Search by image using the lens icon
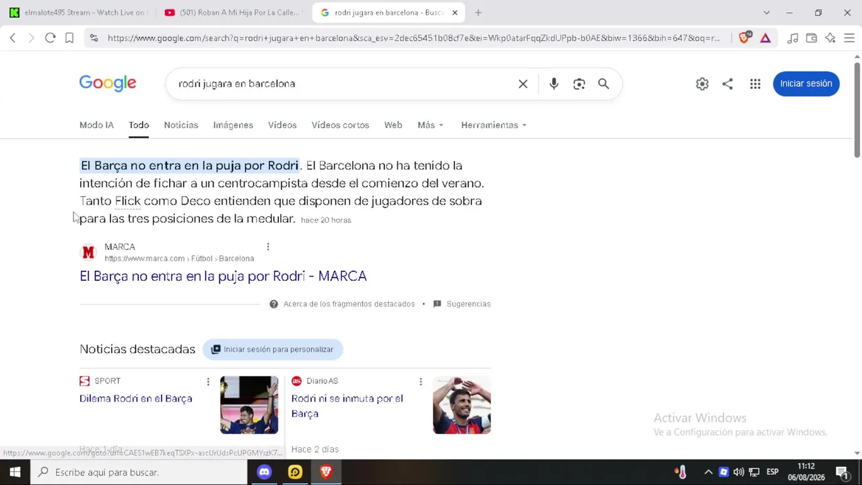Viewport: 862px width, 485px height. (x=579, y=84)
